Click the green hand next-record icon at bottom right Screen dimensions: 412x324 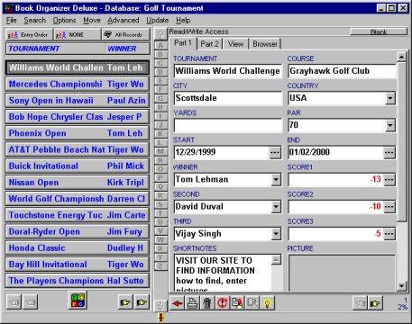click(375, 303)
